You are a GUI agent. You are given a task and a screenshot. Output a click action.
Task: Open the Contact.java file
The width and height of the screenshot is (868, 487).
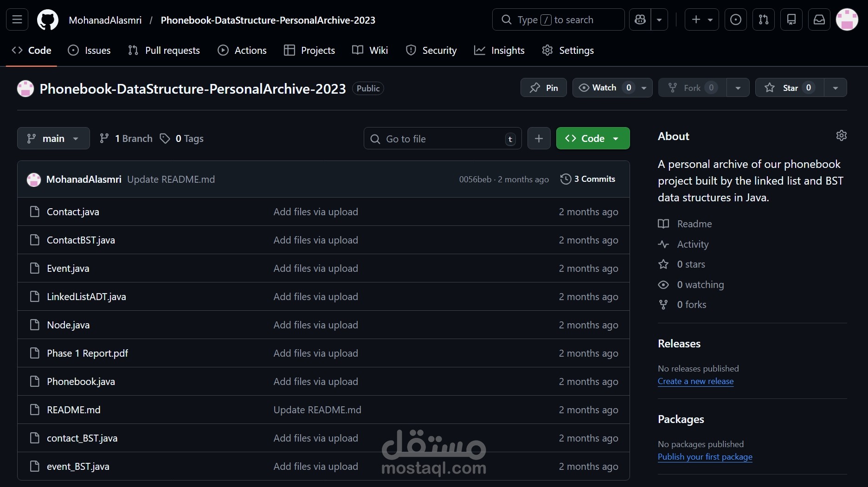click(73, 211)
